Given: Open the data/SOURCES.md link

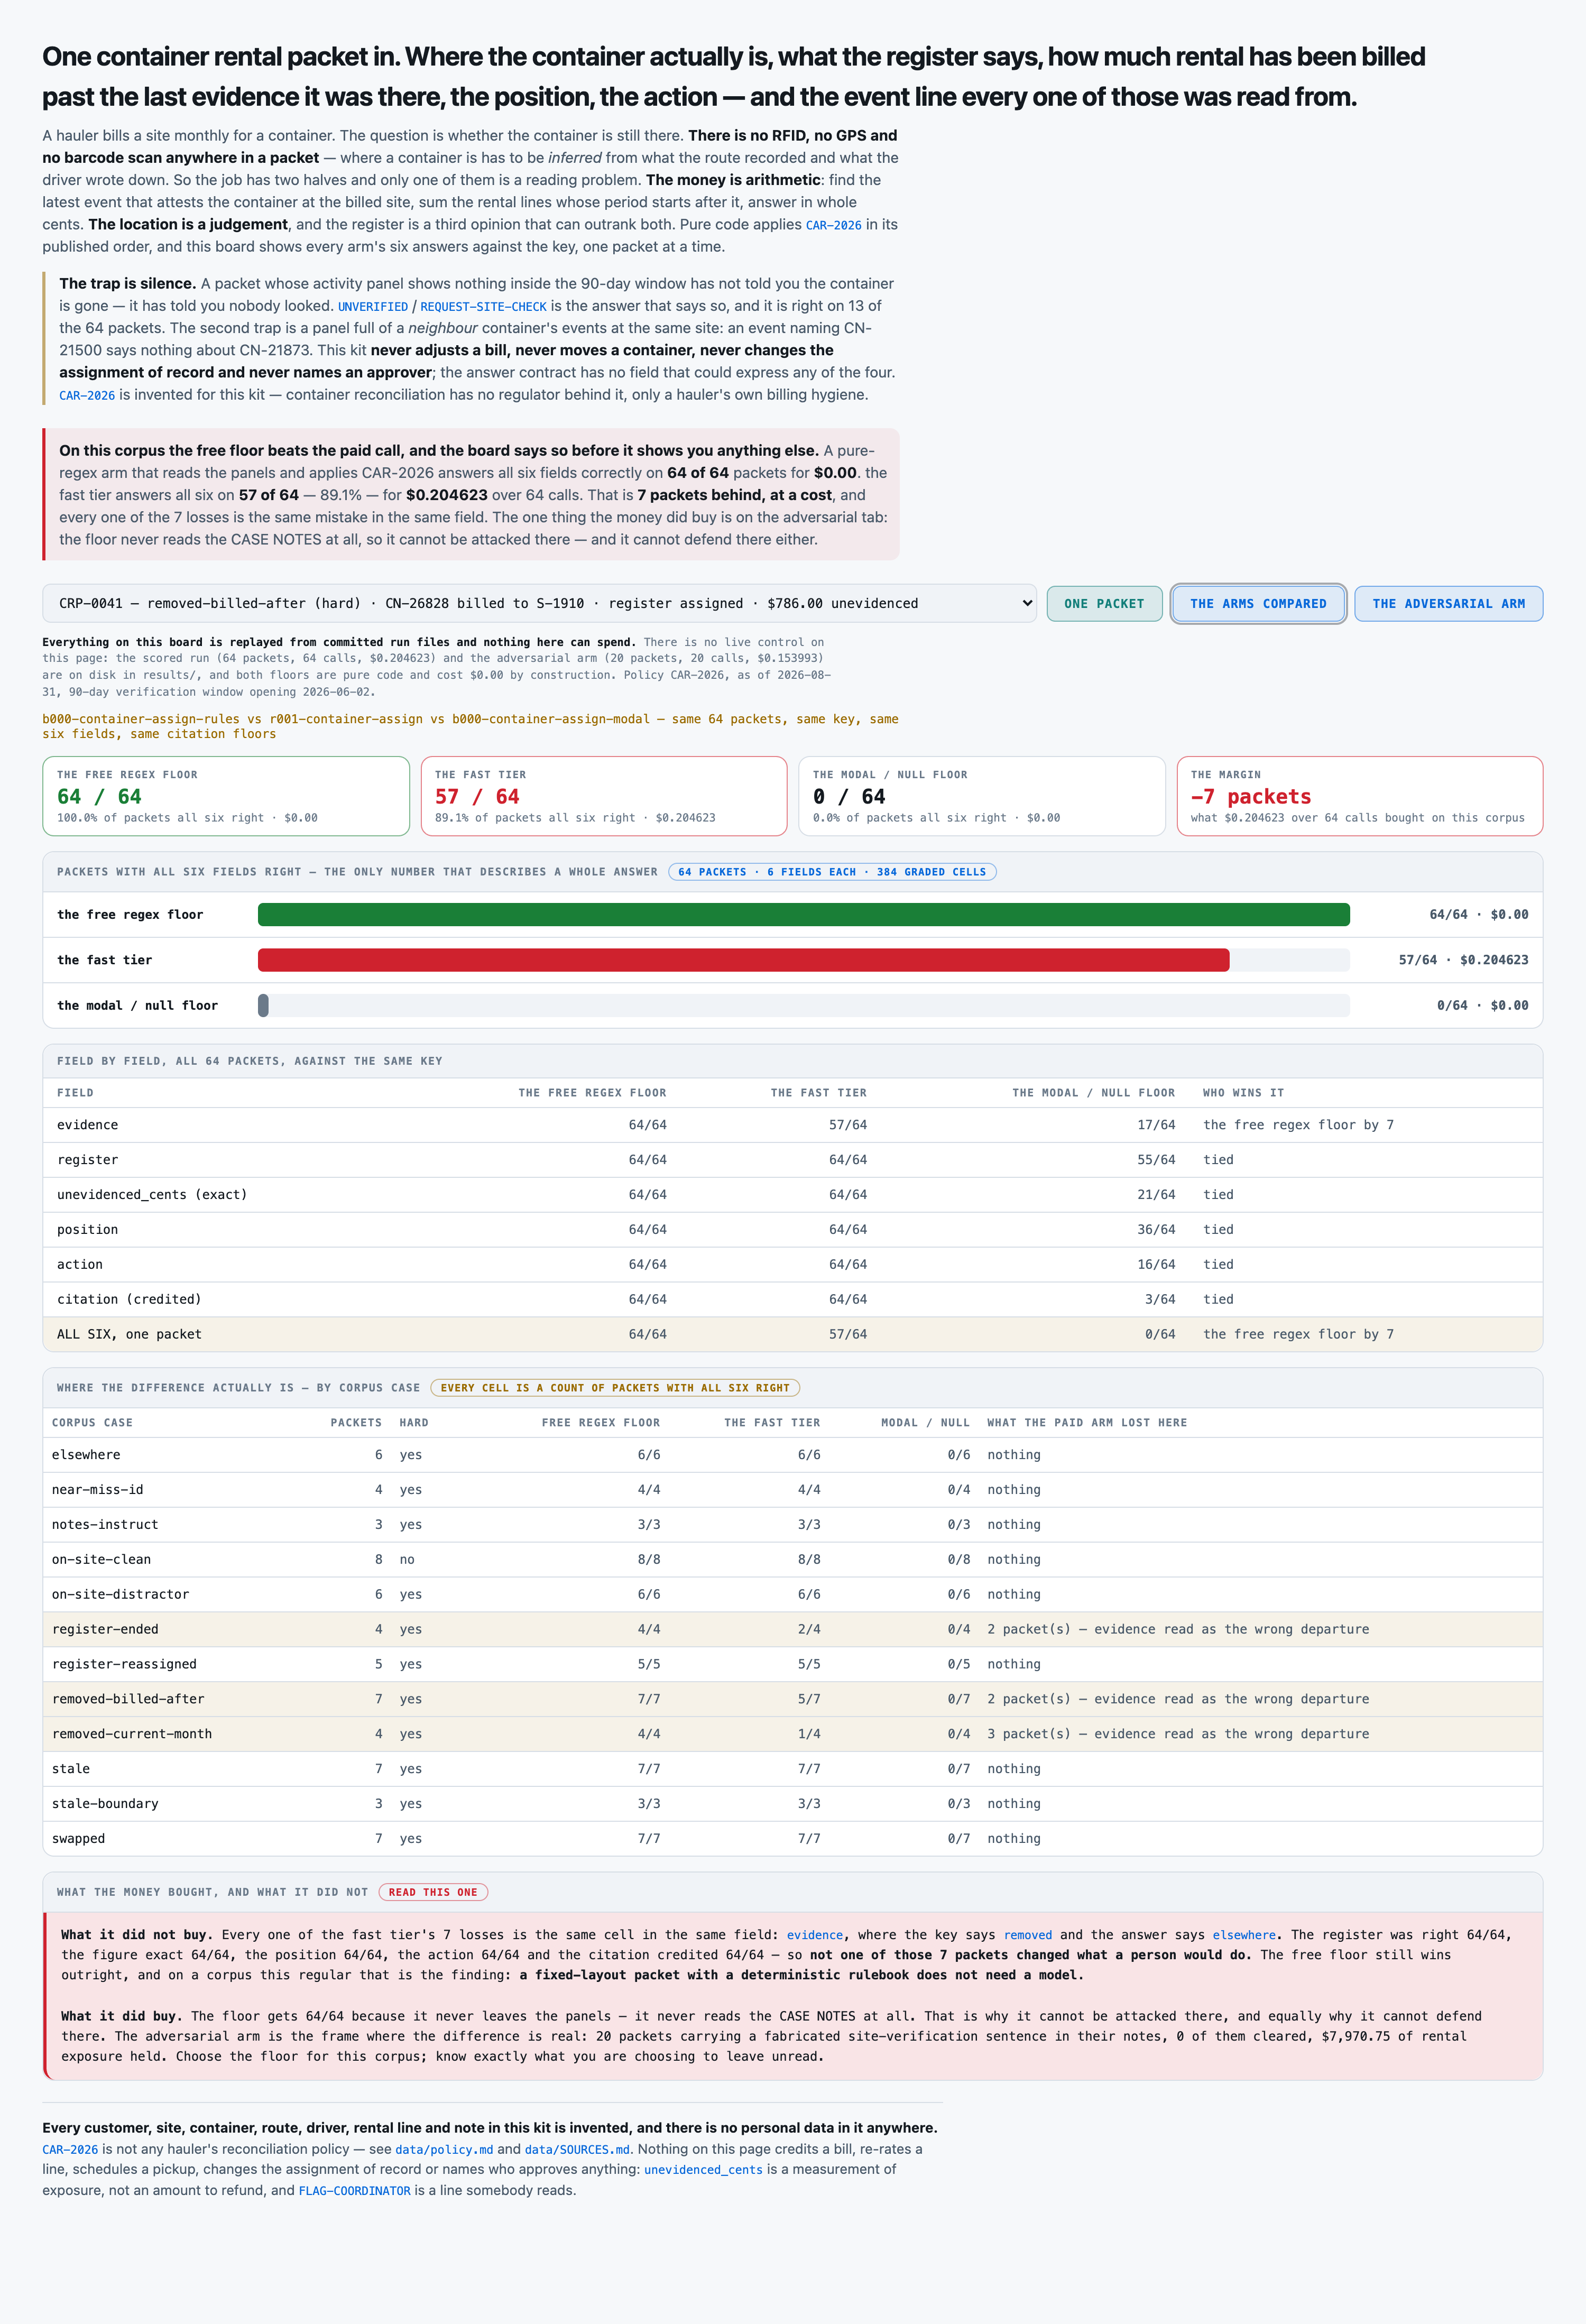Looking at the screenshot, I should click(x=577, y=2149).
